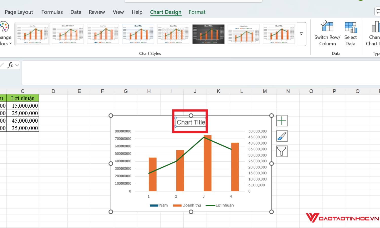Open the comments icon at top right
Viewport: 380px width, 228px height.
[x=377, y=12]
